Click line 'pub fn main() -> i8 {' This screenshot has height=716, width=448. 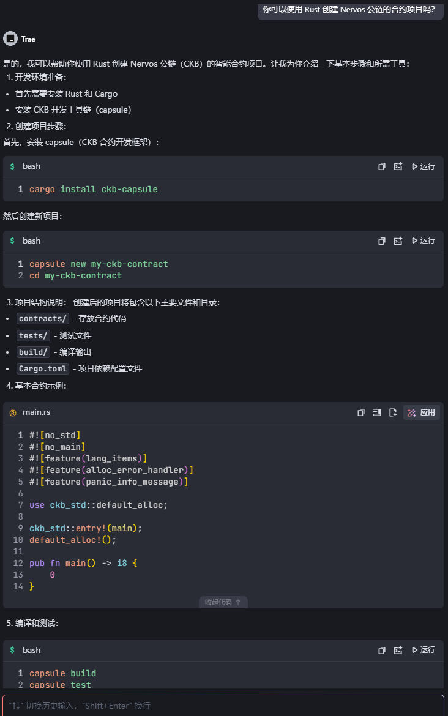tap(83, 563)
